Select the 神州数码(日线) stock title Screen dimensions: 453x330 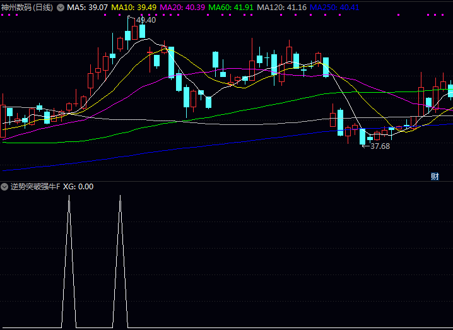pyautogui.click(x=27, y=8)
